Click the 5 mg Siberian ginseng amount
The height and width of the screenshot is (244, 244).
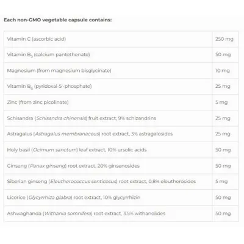coord(221,181)
